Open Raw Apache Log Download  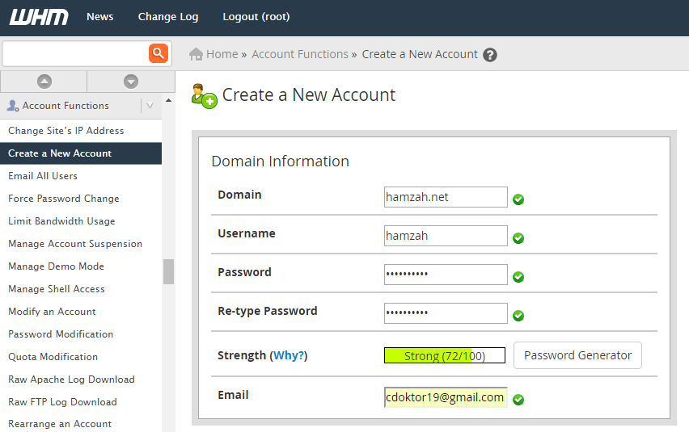click(72, 380)
